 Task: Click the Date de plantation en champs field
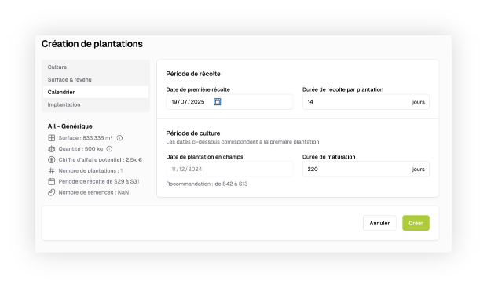[x=229, y=170]
